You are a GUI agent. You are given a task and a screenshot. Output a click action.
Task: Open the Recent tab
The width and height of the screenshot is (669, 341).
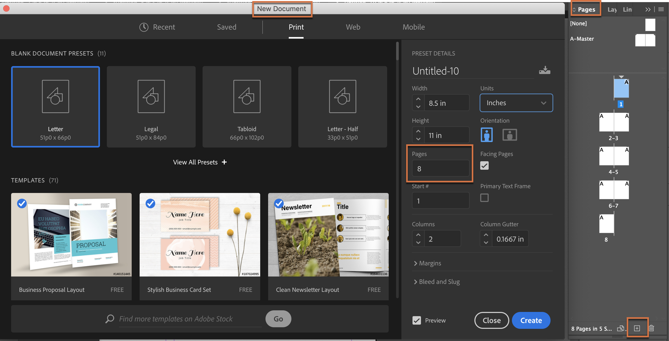pos(164,27)
